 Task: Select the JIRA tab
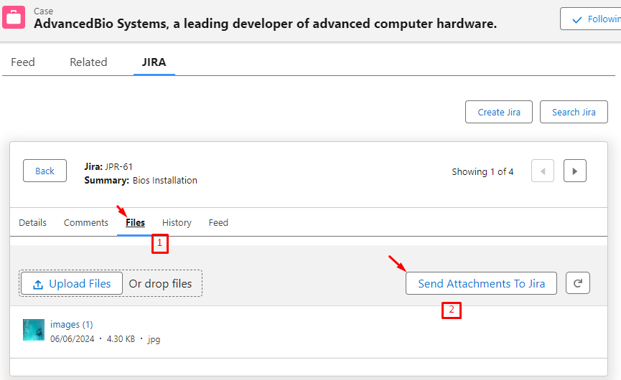[154, 62]
